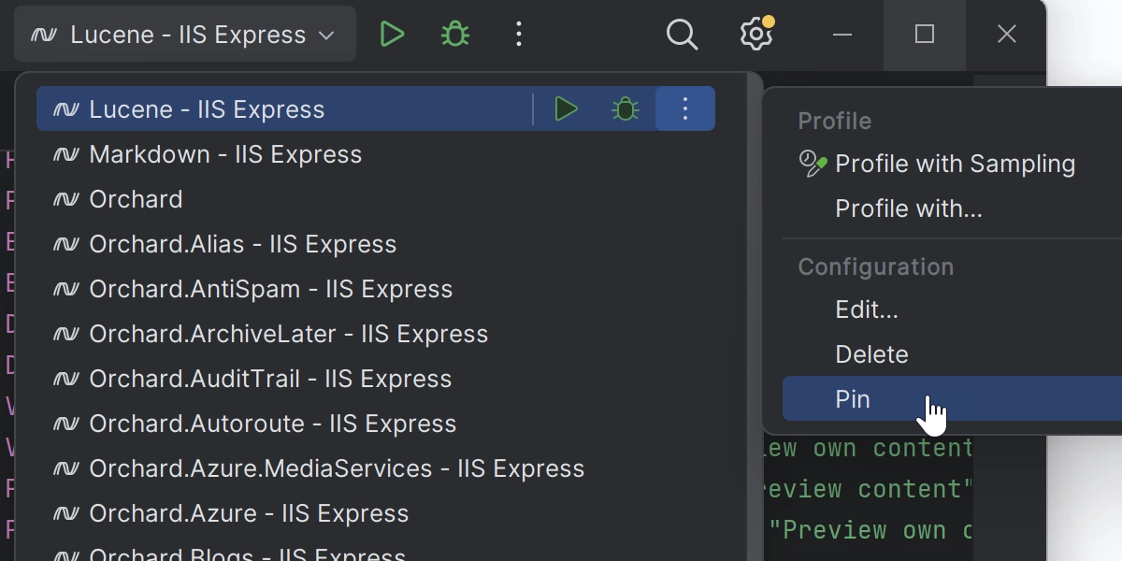Click the Profile with Sampling icon
This screenshot has width=1122, height=561.
813,164
